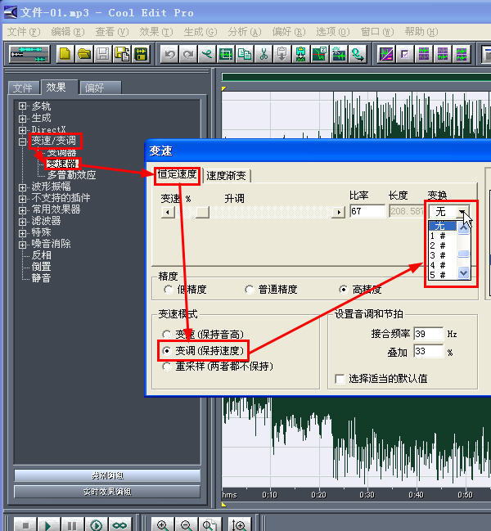Choose 重采样(两者都不保持) mode
491x531 pixels.
click(166, 367)
